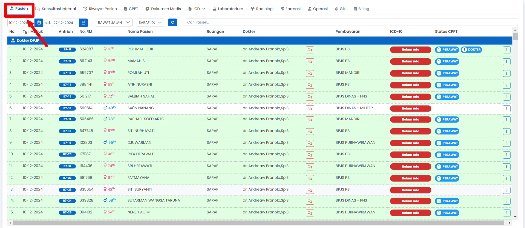Click chat icon in RAPHAEL SOEDIARTO row

coord(310,120)
